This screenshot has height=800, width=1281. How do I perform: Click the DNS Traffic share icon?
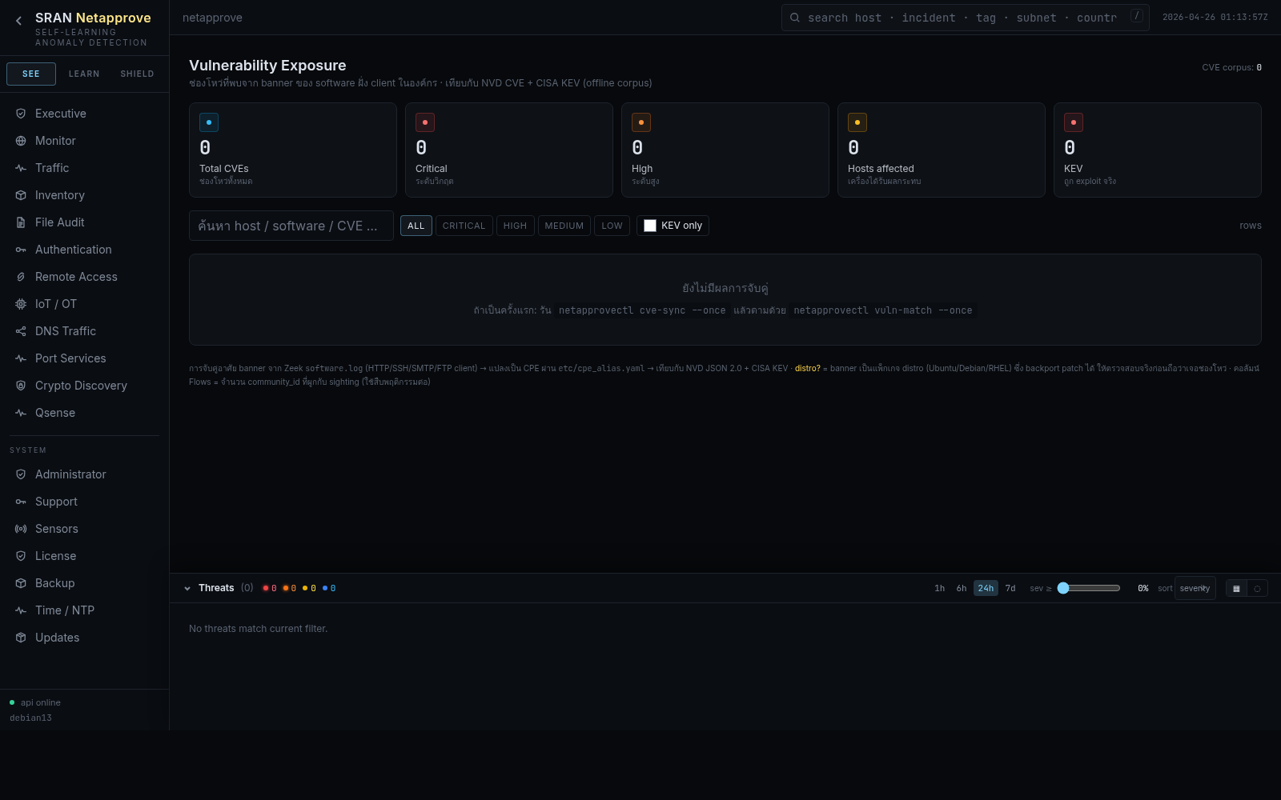tap(21, 331)
